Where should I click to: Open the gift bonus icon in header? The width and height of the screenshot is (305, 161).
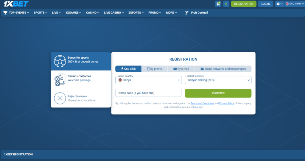pos(218,4)
